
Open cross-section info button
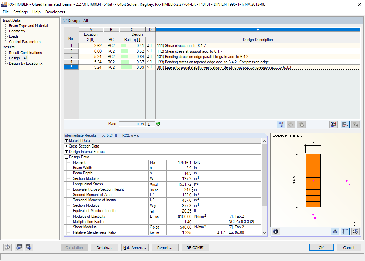[x=276, y=231]
